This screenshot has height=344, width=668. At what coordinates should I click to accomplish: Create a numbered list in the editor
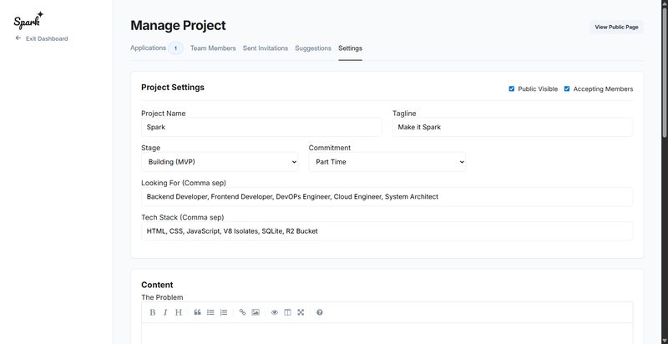[224, 312]
